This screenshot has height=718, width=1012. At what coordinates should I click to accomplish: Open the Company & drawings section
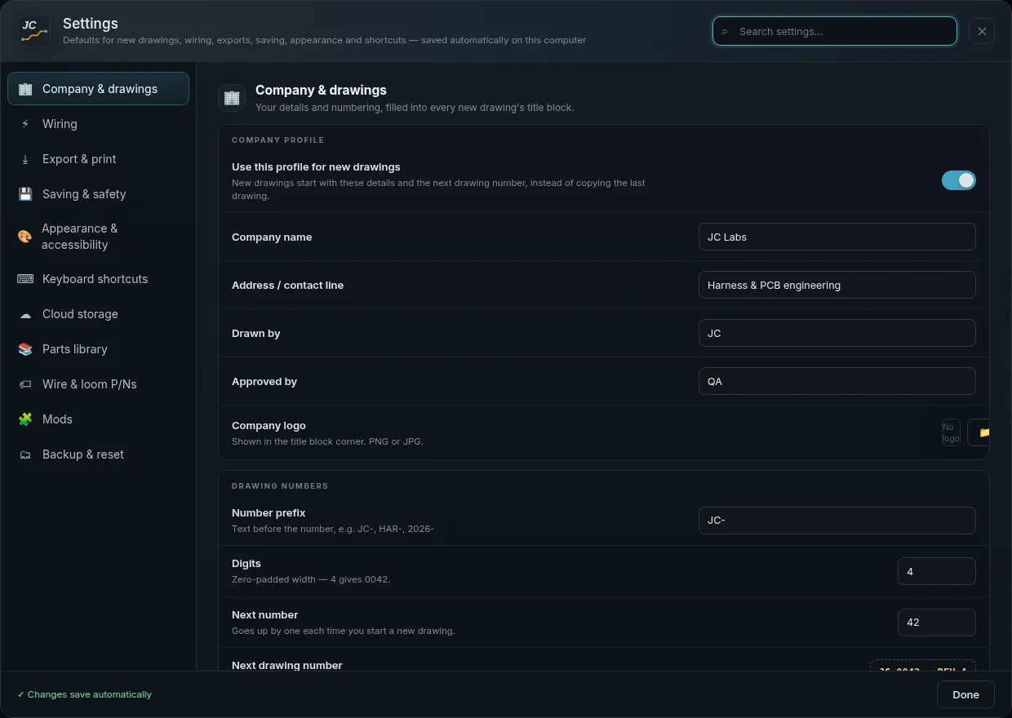tap(98, 89)
